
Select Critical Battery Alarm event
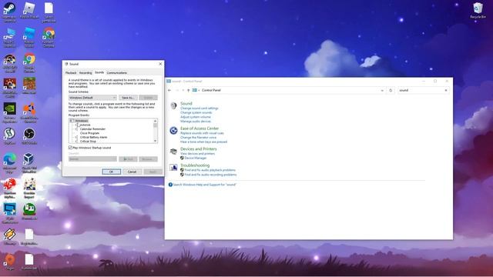[x=93, y=137]
